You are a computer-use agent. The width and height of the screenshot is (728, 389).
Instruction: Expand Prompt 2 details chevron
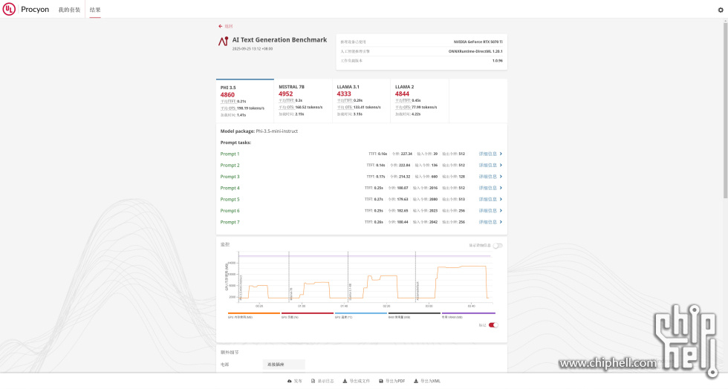[x=501, y=166]
